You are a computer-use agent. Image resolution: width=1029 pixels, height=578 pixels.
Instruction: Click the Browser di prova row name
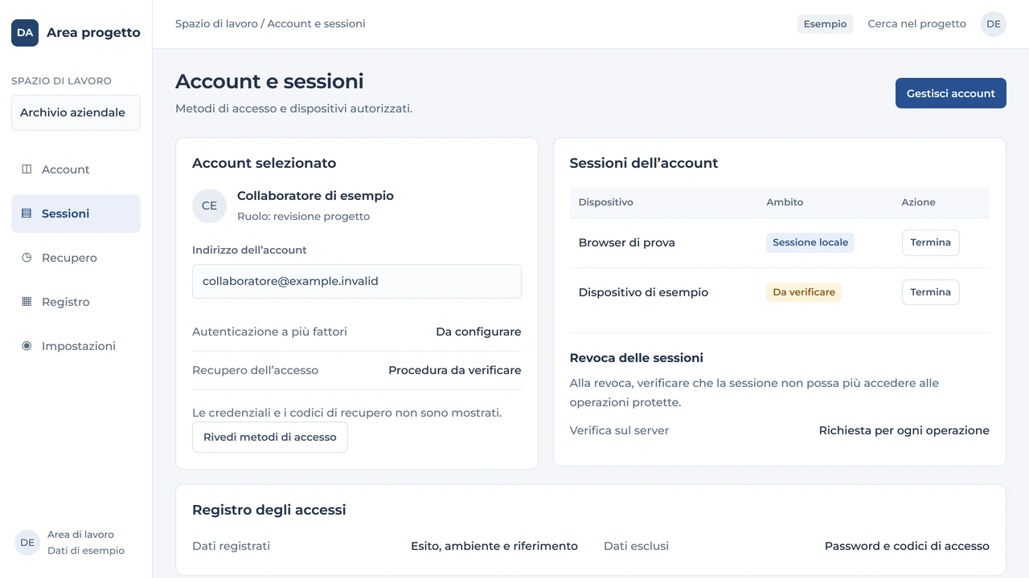click(627, 242)
